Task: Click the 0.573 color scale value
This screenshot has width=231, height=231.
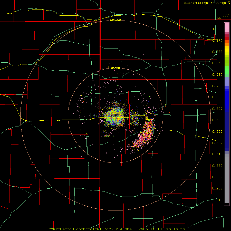Action: 217,120
